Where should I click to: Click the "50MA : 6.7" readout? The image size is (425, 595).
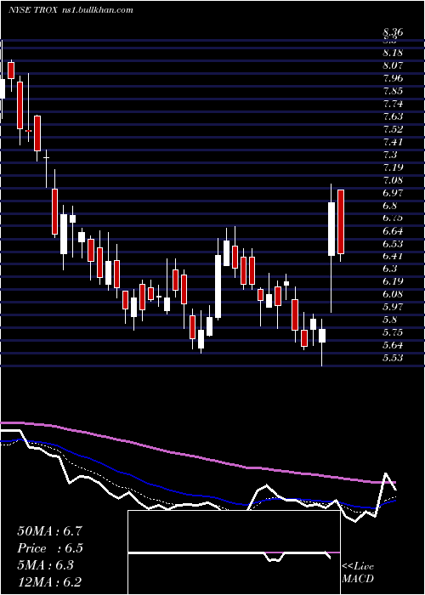(x=49, y=531)
